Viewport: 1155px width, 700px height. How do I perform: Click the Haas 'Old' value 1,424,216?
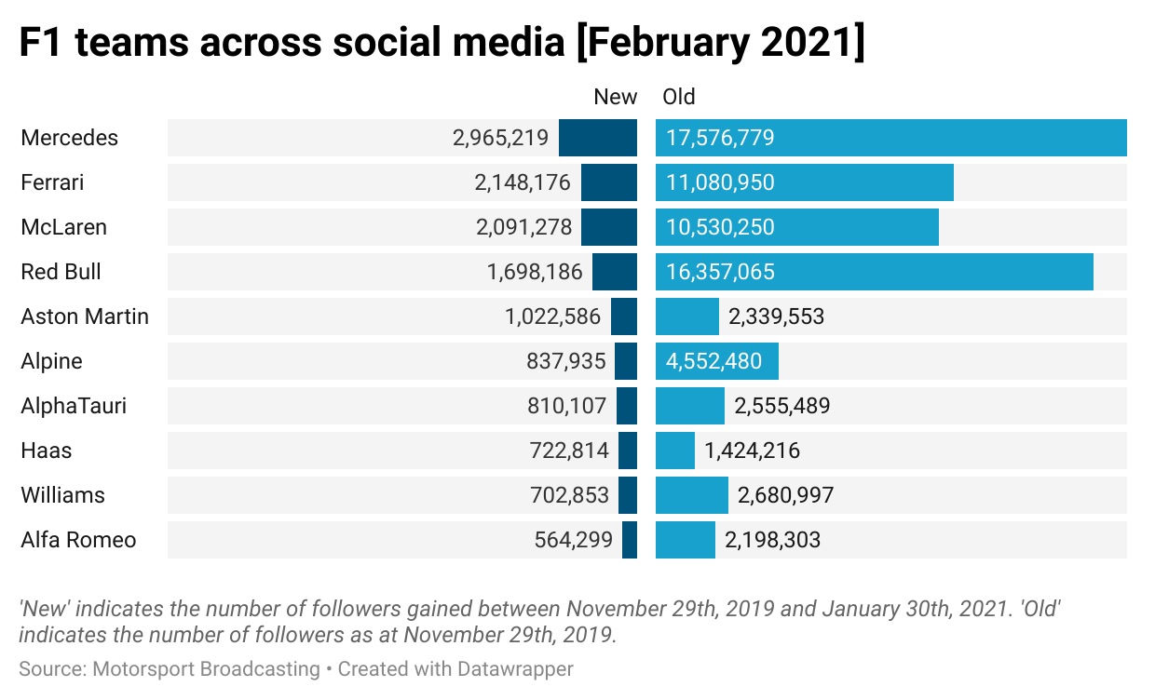(752, 451)
